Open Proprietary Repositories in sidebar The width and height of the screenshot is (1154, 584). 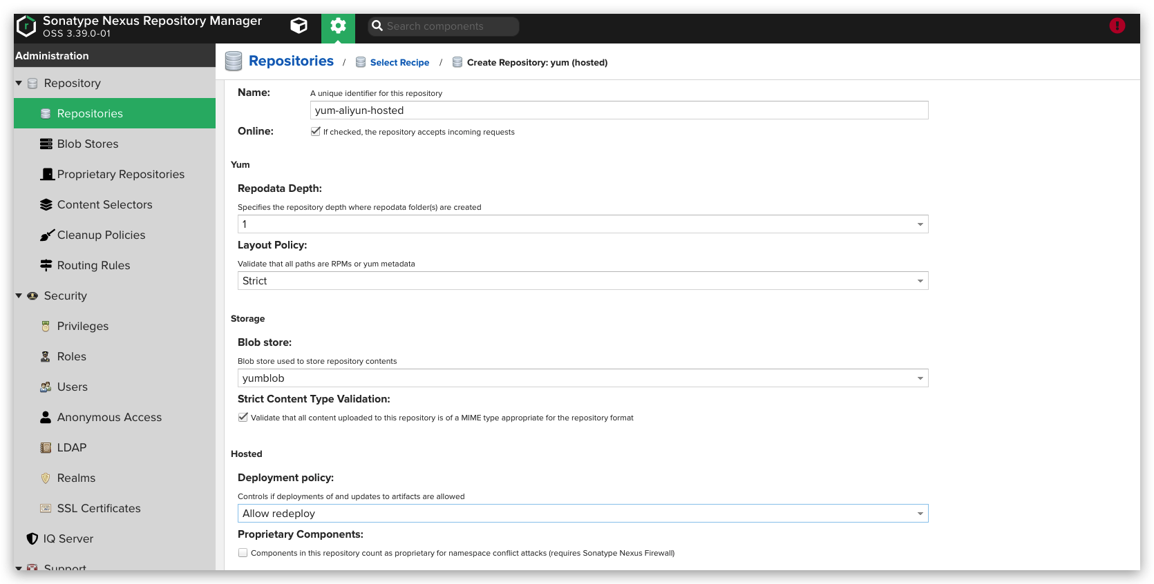[x=120, y=175]
